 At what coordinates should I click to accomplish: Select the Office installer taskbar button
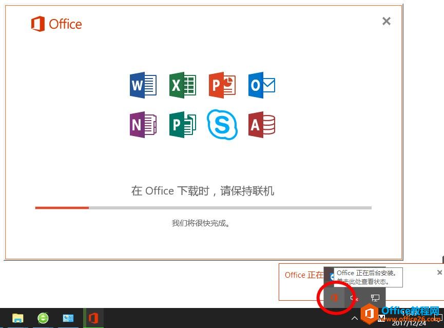[x=93, y=318]
